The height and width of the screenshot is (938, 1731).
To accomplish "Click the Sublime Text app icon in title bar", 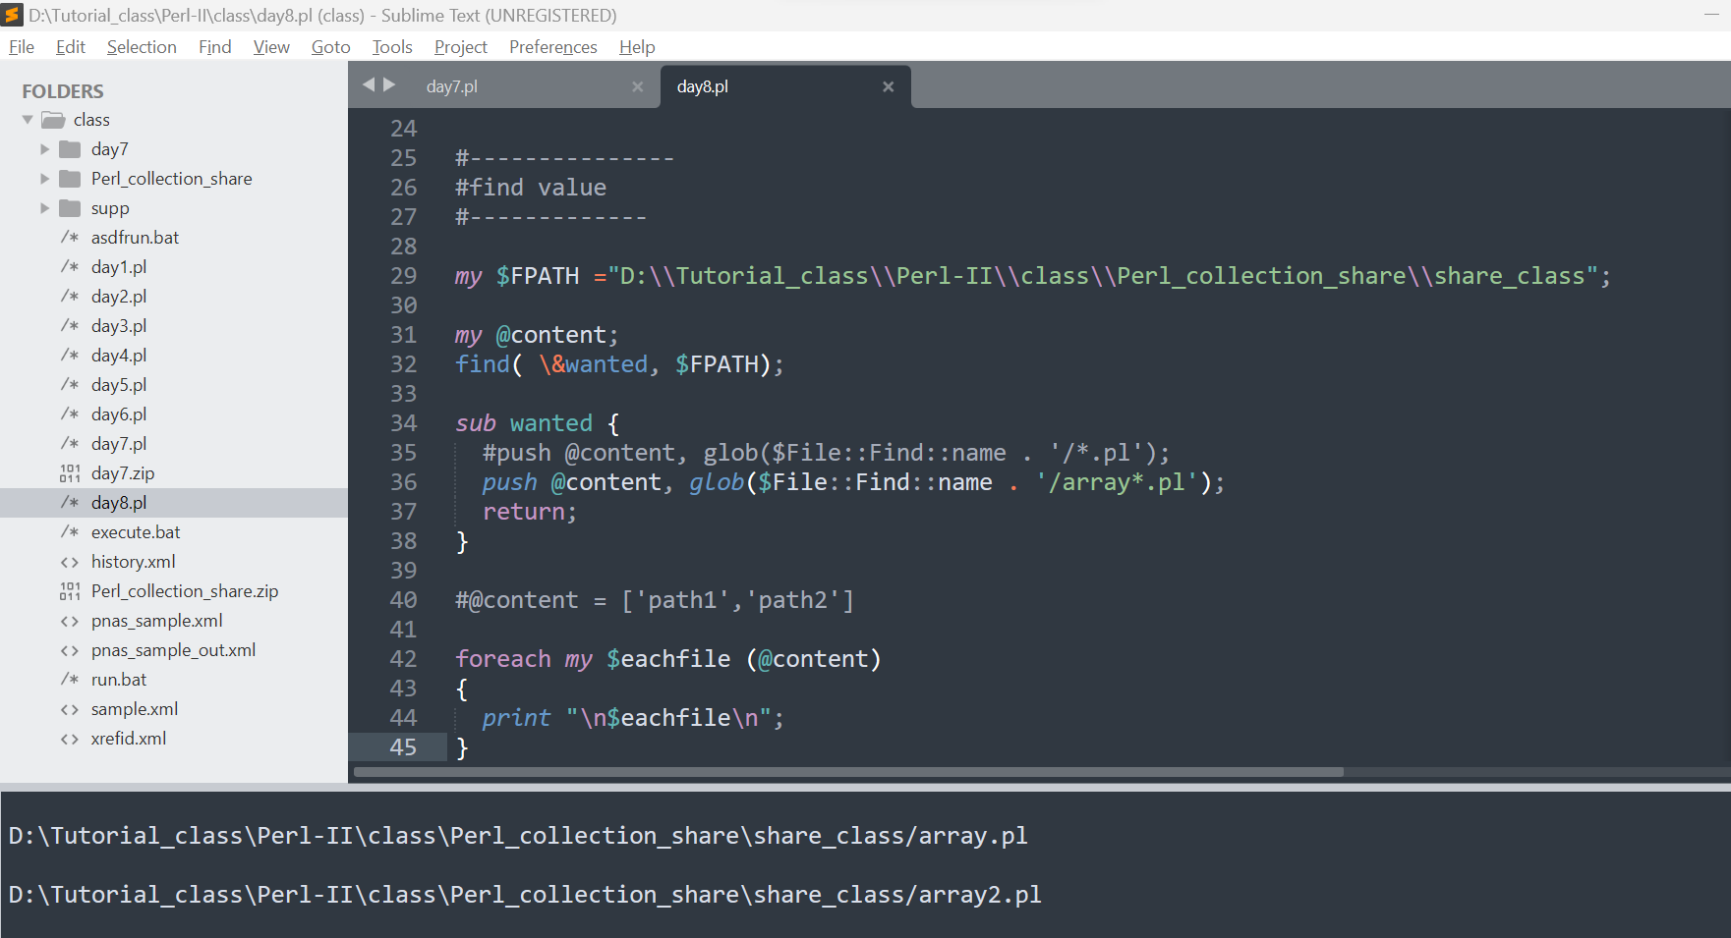I will [x=13, y=15].
